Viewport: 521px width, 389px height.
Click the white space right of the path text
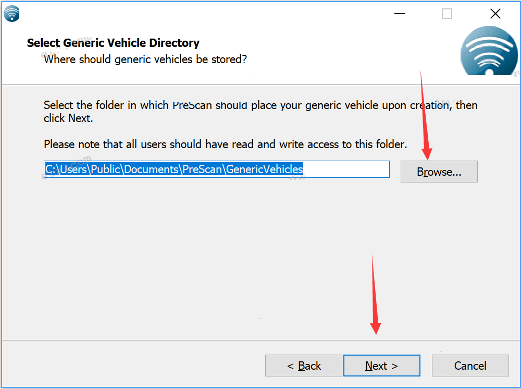pos(346,169)
